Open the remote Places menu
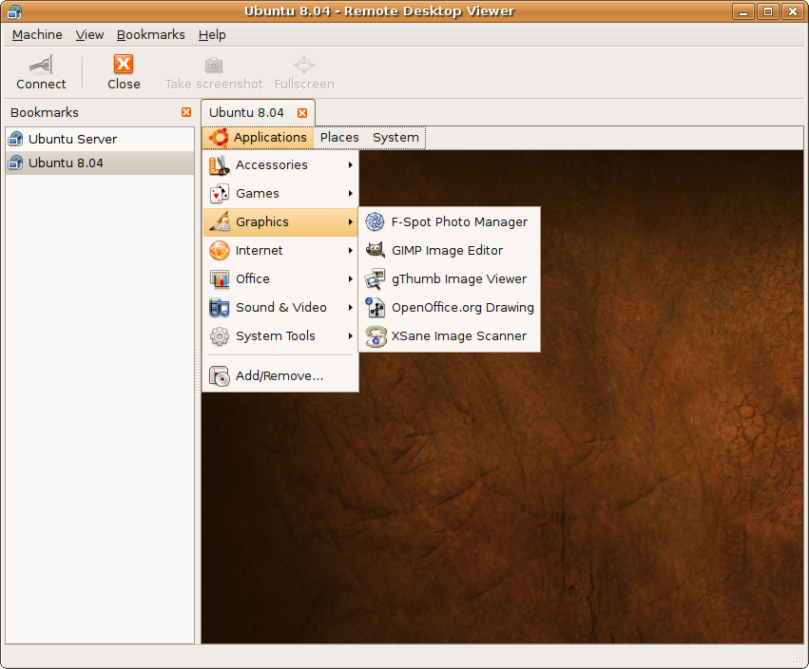The image size is (809, 669). (x=339, y=138)
